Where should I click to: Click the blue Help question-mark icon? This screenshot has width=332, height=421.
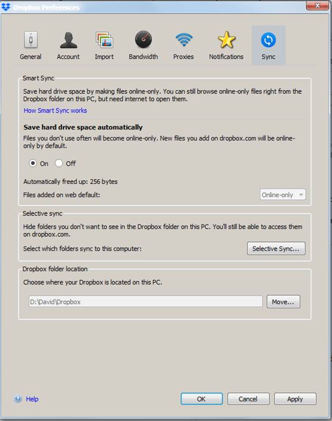coord(18,398)
